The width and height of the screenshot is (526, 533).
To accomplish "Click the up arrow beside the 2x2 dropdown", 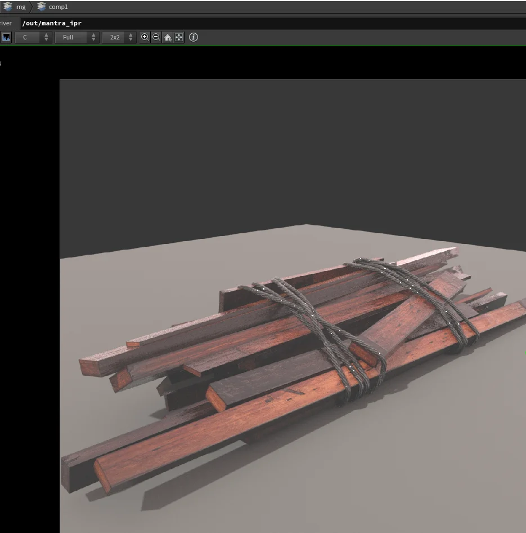I will [131, 35].
